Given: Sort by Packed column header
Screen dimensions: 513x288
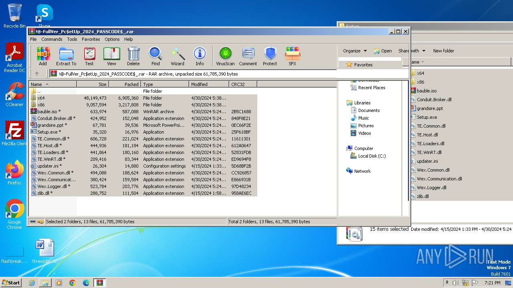Looking at the screenshot, I should [x=125, y=84].
